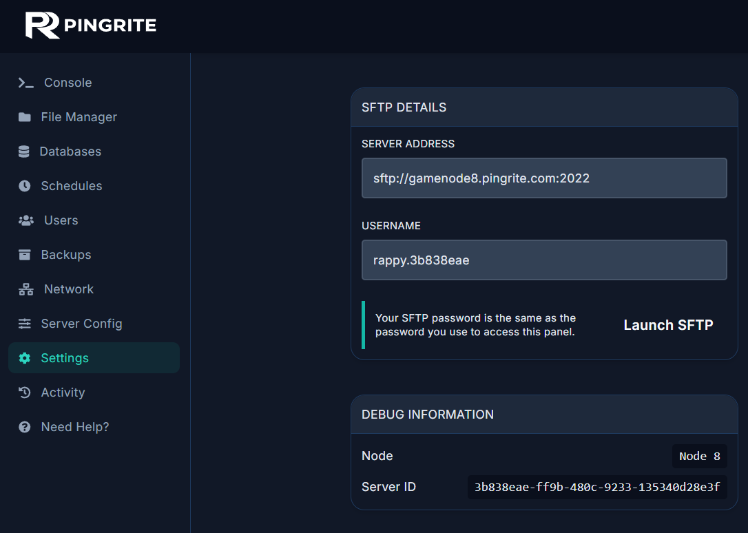Click the Server Config sliders icon
Viewport: 748px width, 533px height.
click(x=25, y=324)
